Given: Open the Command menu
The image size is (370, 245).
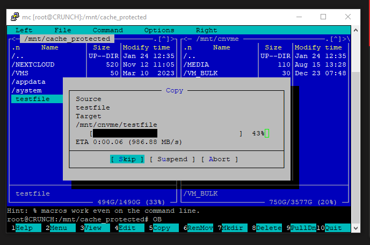Looking at the screenshot, I should click(108, 30).
